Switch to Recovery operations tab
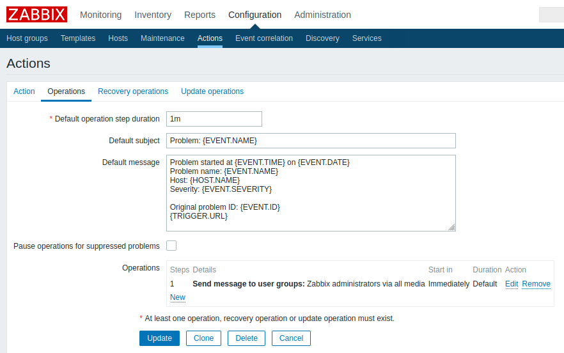The image size is (564, 353). (133, 91)
